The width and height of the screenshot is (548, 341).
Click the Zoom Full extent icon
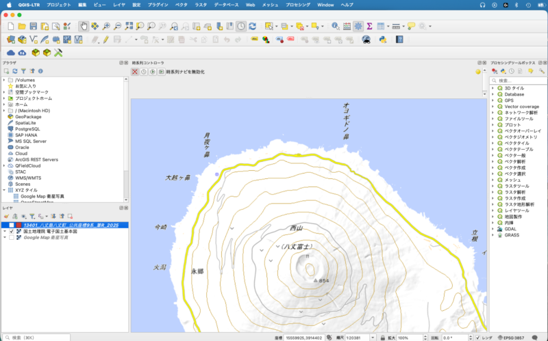point(128,26)
